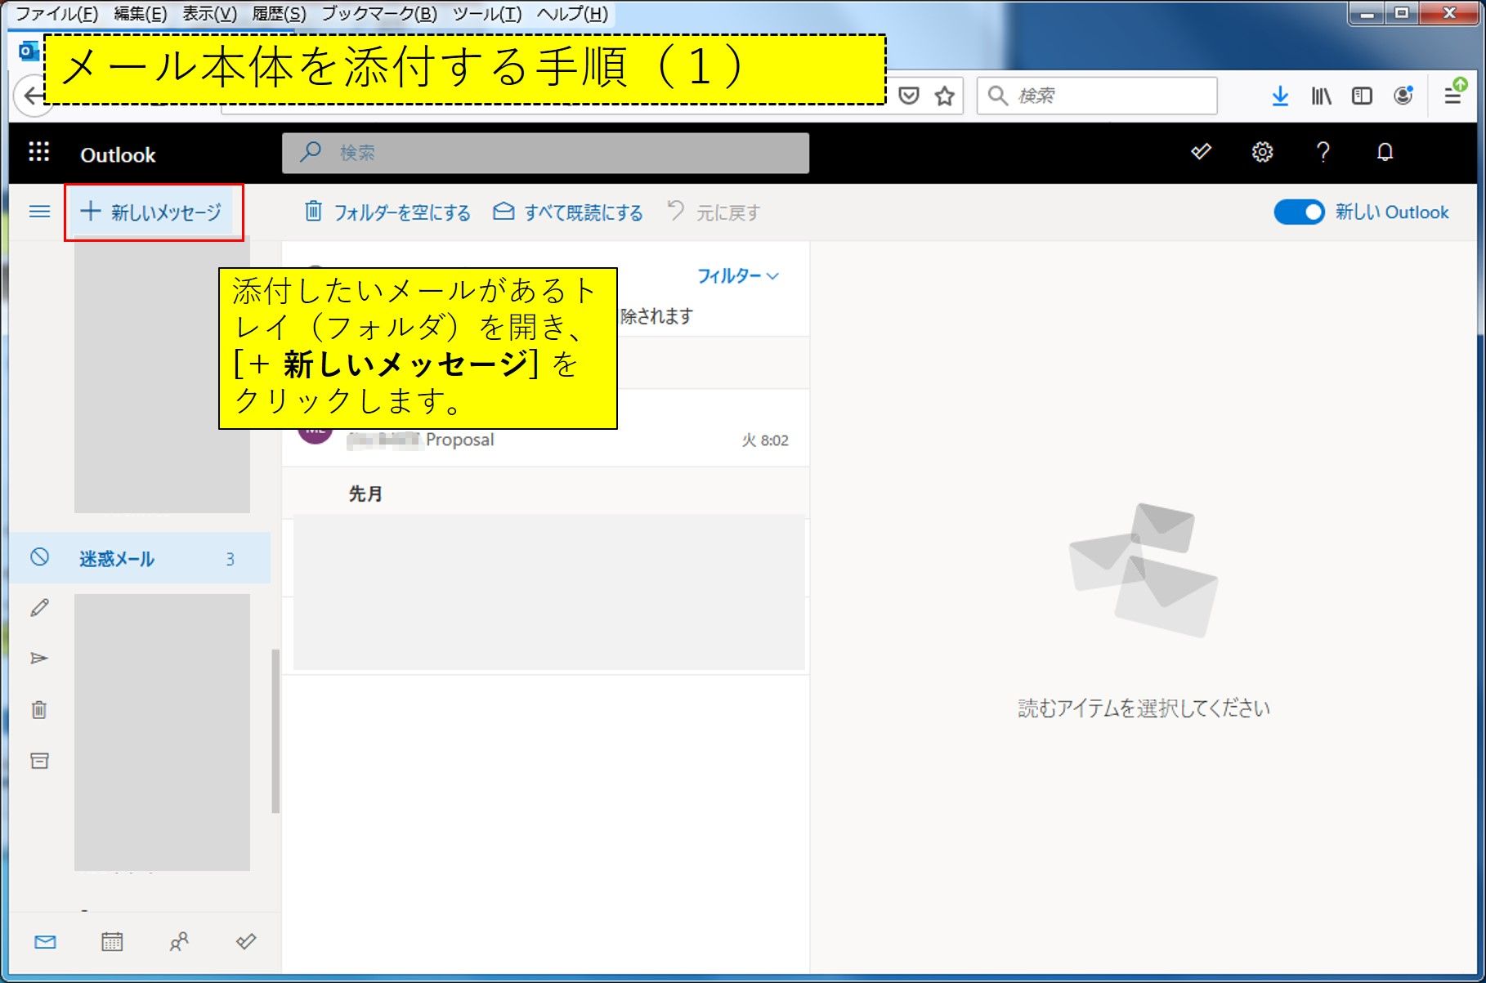1486x983 pixels.
Task: Click フォルダーを空にする in the toolbar
Action: (x=387, y=212)
